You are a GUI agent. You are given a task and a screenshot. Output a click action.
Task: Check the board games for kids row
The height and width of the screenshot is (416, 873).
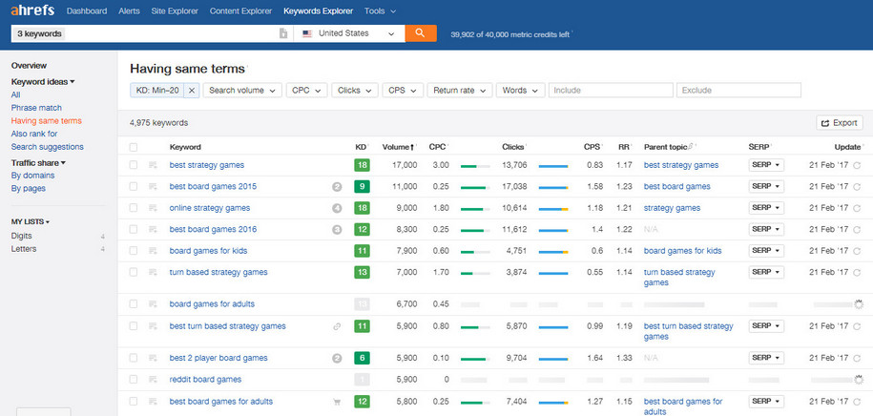[133, 251]
